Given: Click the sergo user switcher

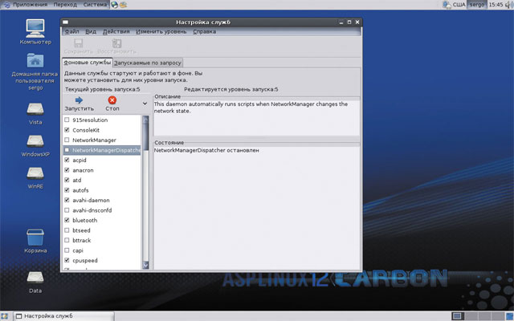Looking at the screenshot, I should [476, 5].
